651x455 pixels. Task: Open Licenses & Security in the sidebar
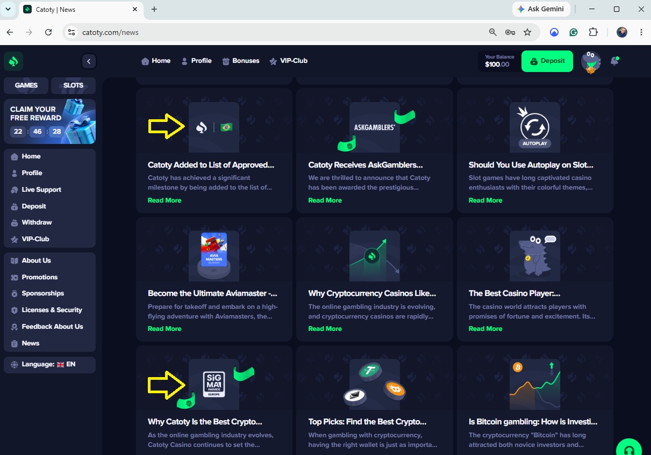click(x=49, y=310)
